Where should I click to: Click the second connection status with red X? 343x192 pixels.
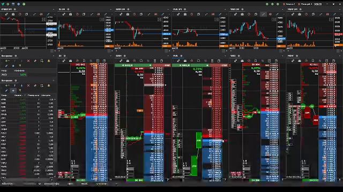(x=305, y=4)
